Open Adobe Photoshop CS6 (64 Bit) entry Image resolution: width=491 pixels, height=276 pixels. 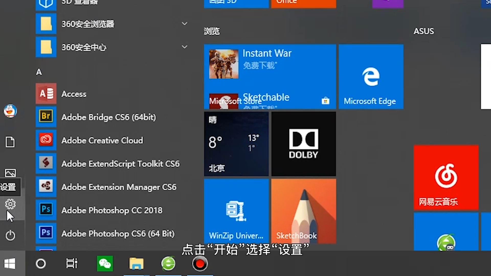coord(118,234)
